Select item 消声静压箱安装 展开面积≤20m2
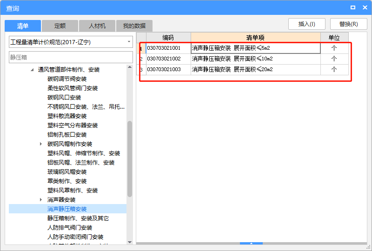 pos(255,70)
